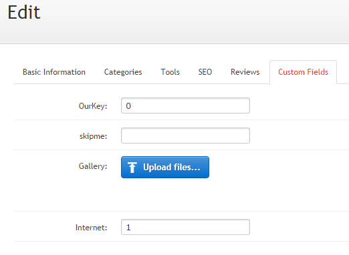This screenshot has height=255, width=349.
Task: Click the Edit page heading
Action: pos(24,12)
